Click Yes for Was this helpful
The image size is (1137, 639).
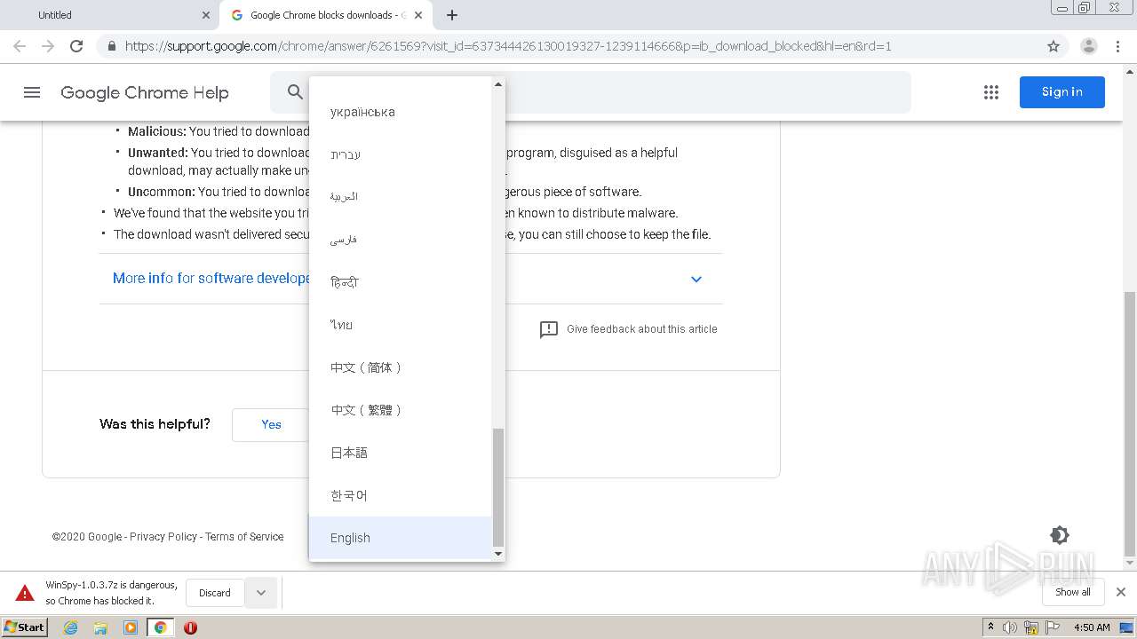point(271,425)
